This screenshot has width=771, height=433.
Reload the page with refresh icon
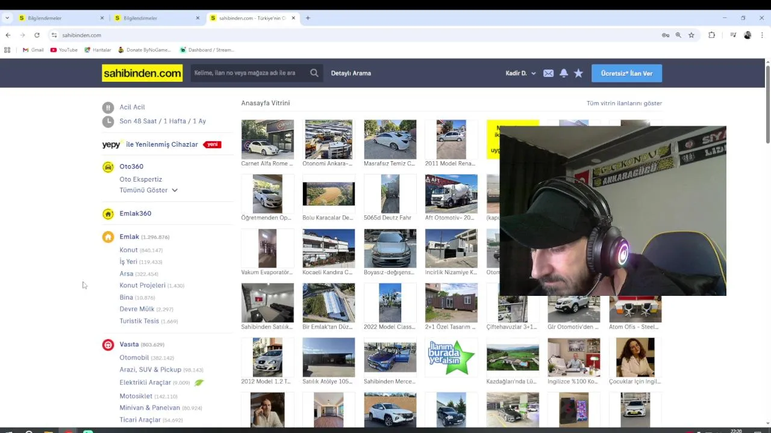37,35
